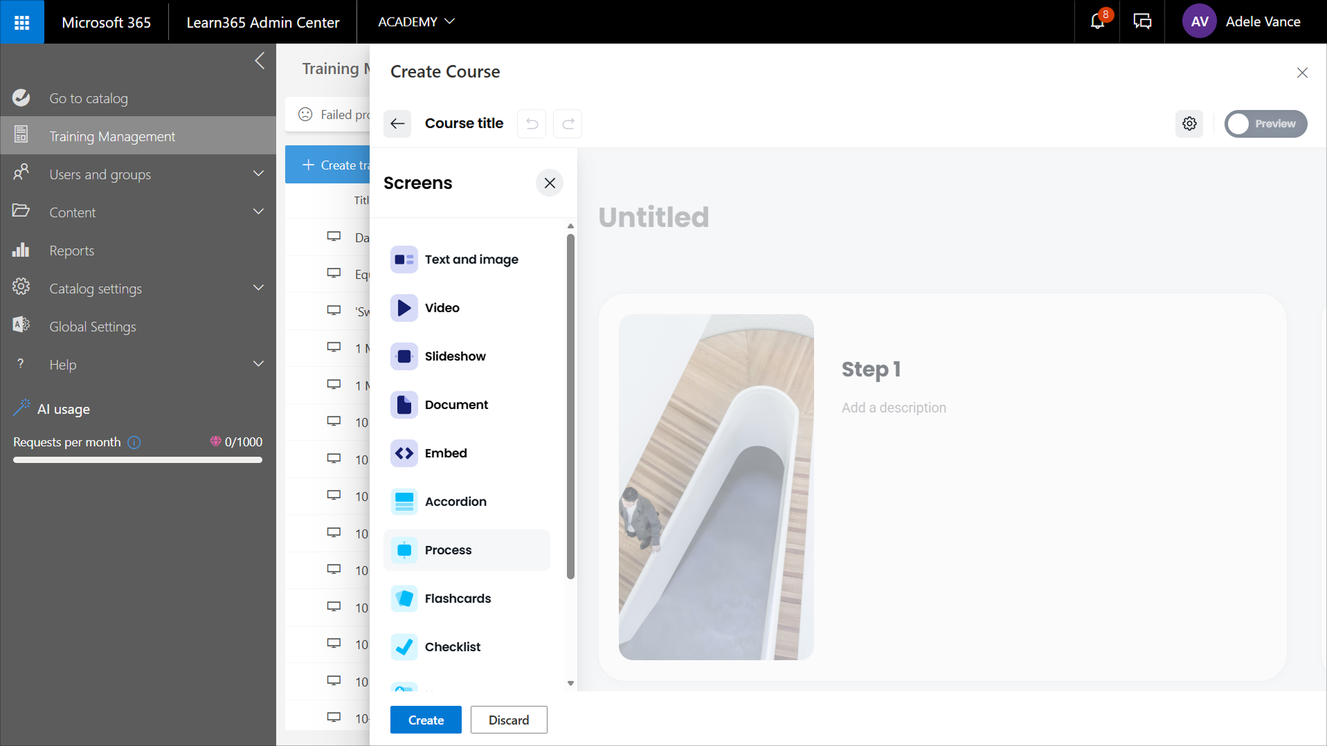Click the staircase image thumbnail
The width and height of the screenshot is (1327, 746).
pyautogui.click(x=716, y=487)
